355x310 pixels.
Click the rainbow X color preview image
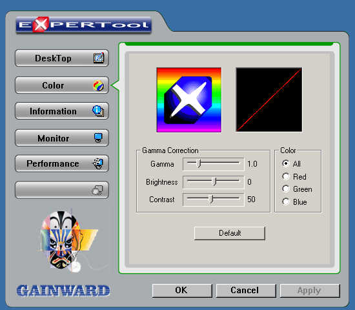pos(189,100)
